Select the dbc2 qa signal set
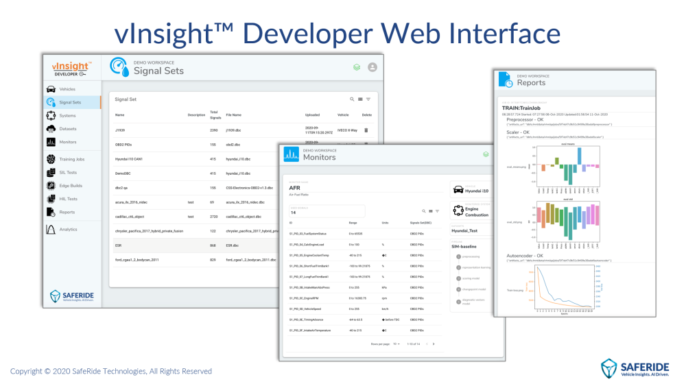The height and width of the screenshot is (386, 686). [121, 188]
